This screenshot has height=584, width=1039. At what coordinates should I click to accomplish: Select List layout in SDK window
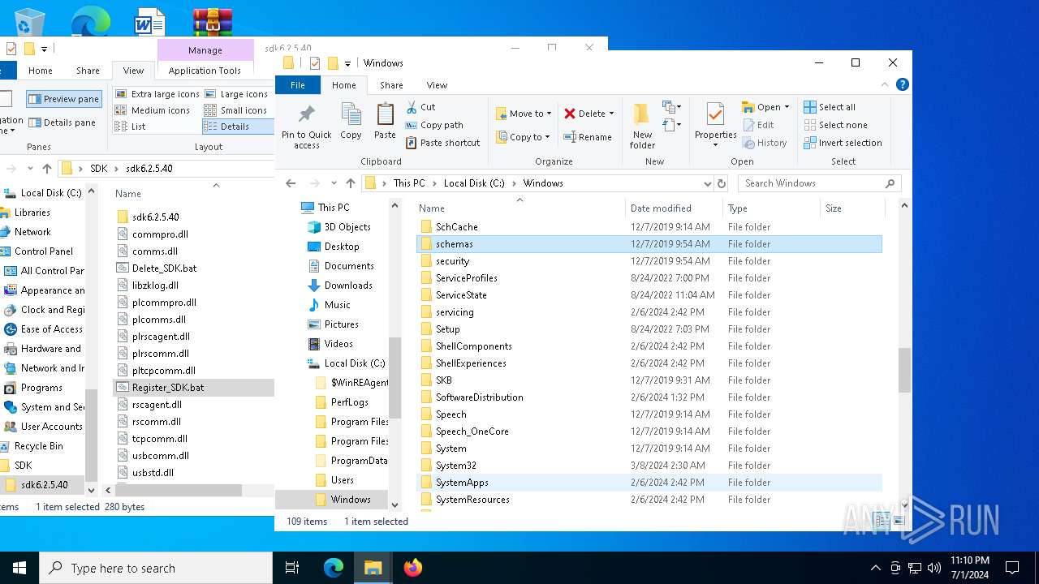[x=131, y=127]
